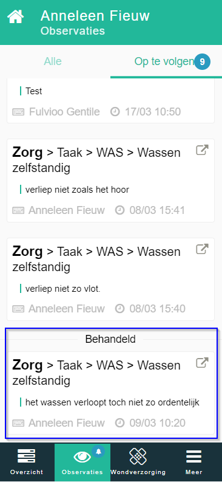The image size is (222, 482).
Task: Open observation 'verliep niet zo vlot.'
Action: point(110,279)
